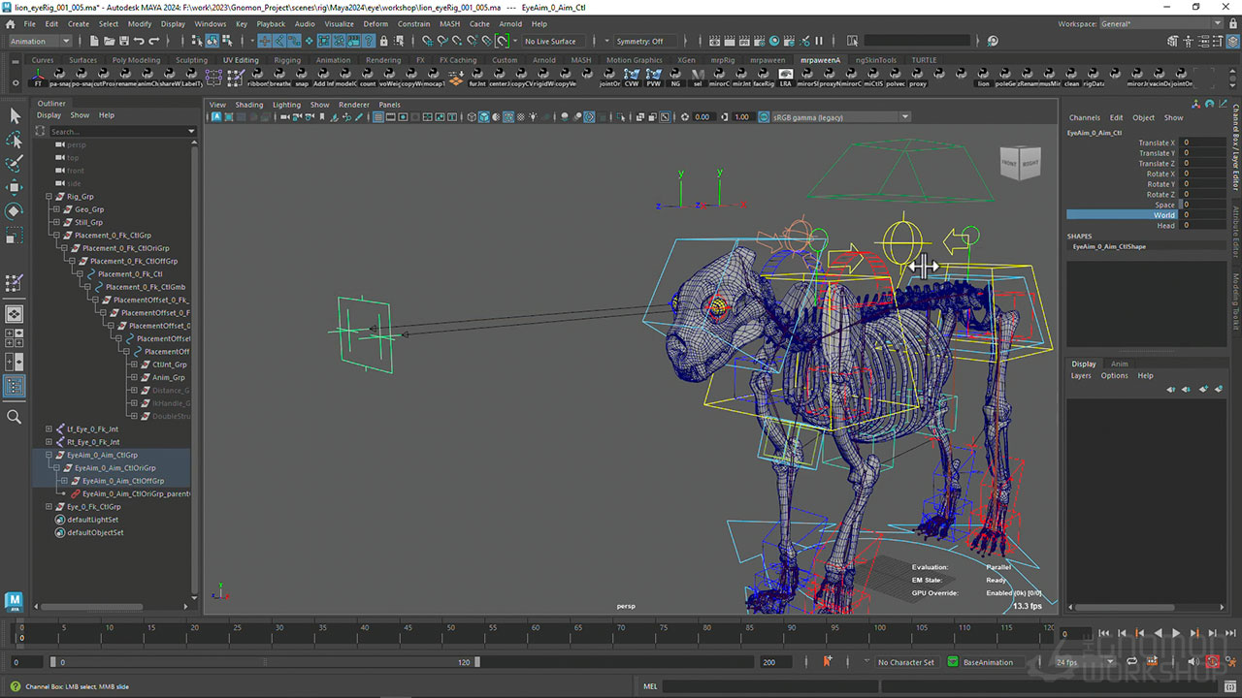1242x698 pixels.
Task: Switch to the Rigging shelf tab
Action: click(x=287, y=60)
